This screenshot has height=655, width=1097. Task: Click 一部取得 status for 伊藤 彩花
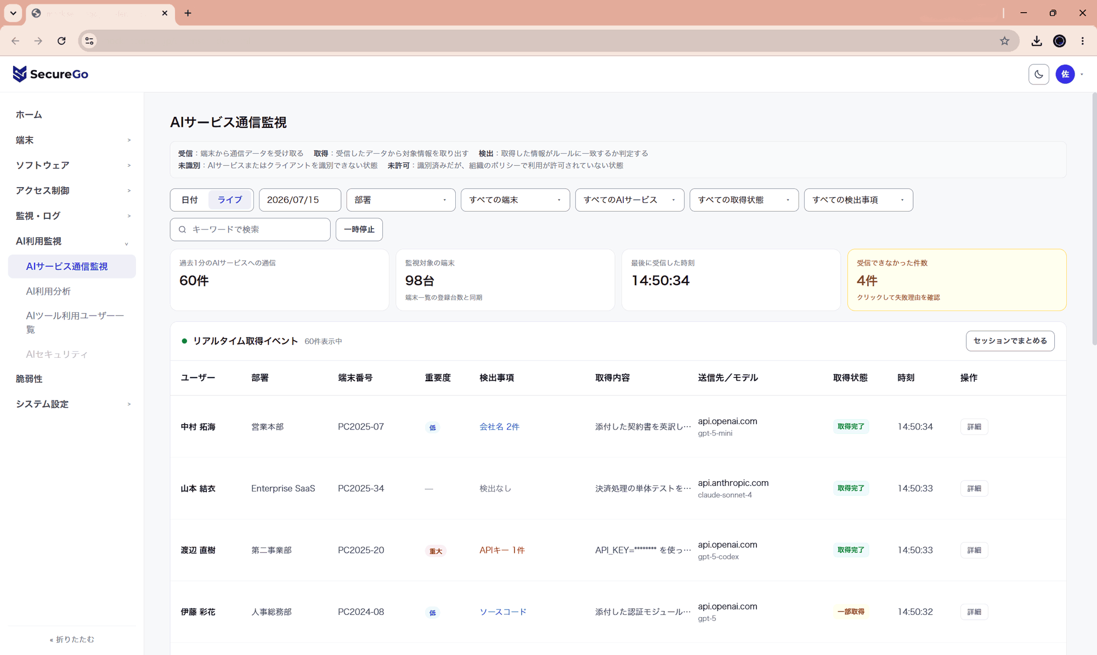tap(851, 612)
